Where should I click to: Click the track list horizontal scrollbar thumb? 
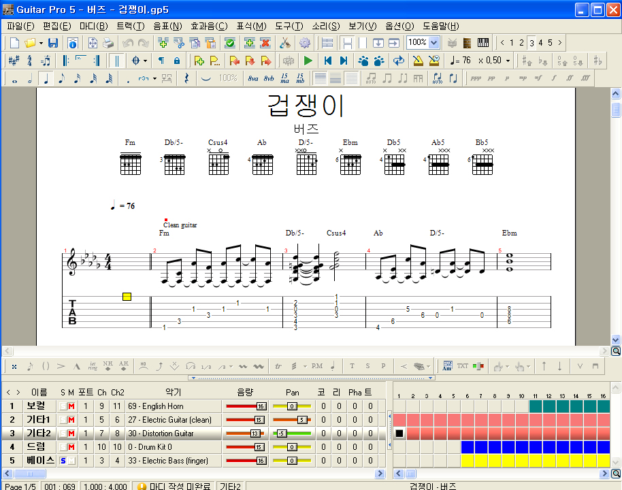point(30,474)
